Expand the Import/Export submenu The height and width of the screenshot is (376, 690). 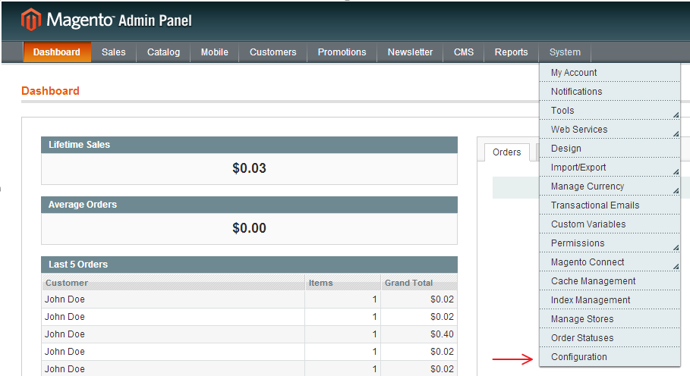tap(610, 167)
